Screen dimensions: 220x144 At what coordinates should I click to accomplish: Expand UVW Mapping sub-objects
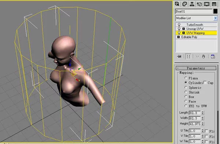point(184,33)
